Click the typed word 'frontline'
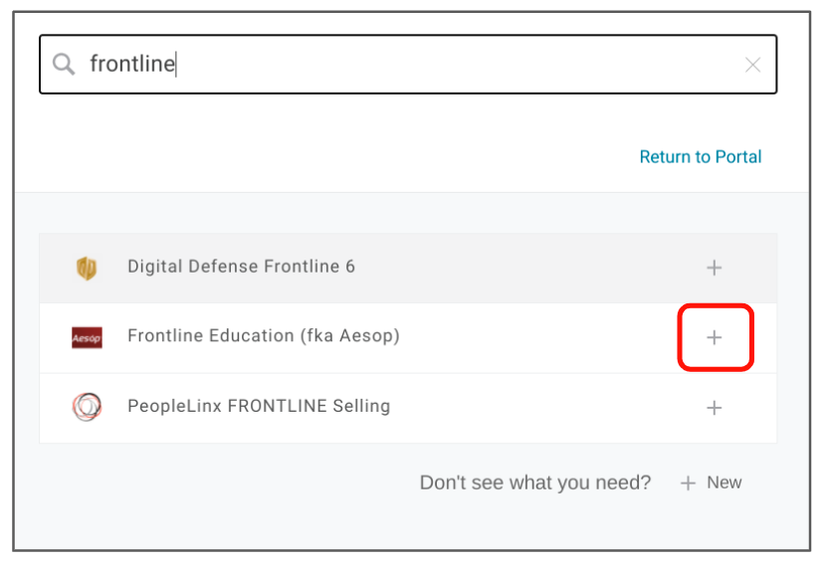 pyautogui.click(x=131, y=65)
